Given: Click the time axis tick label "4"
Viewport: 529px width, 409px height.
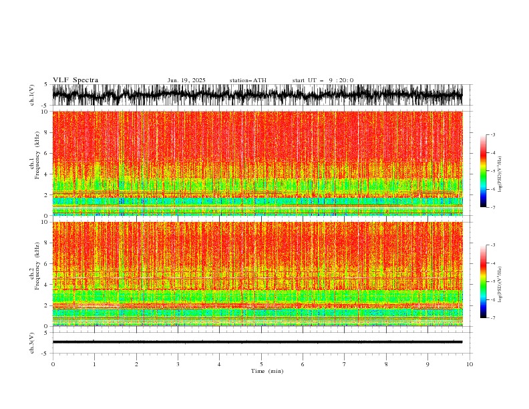Looking at the screenshot, I should coord(219,364).
